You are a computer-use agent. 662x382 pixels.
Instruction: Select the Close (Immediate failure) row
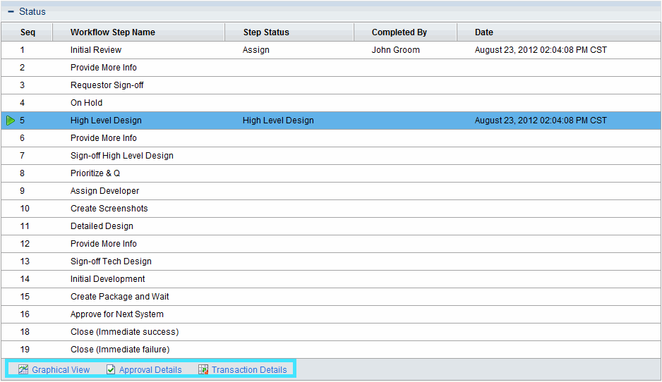click(120, 350)
